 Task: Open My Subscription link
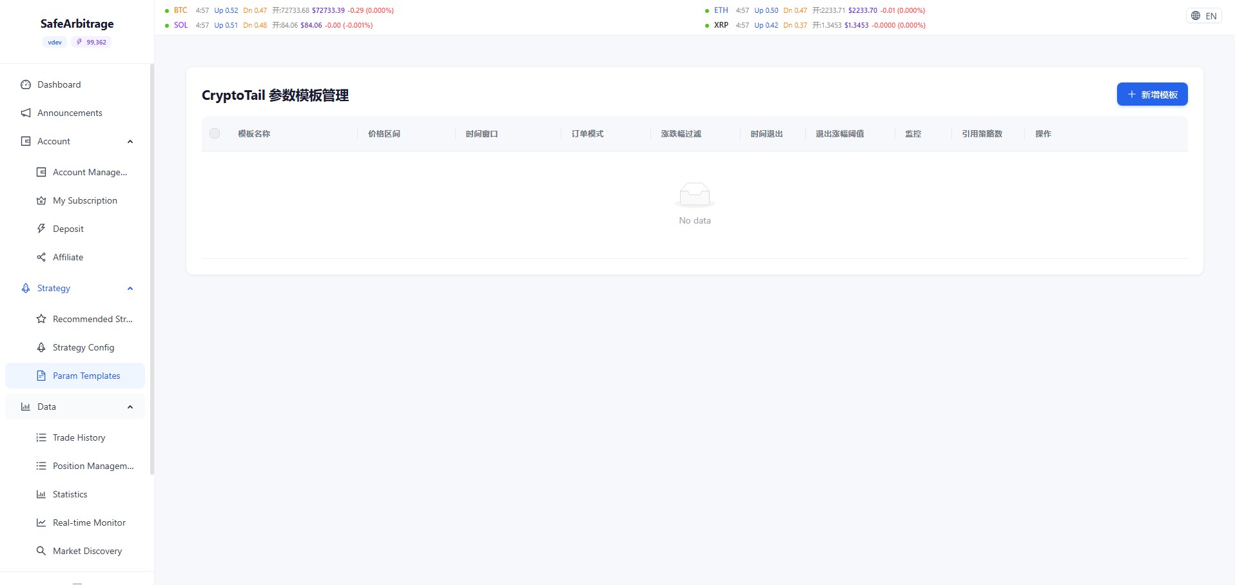[x=84, y=200]
